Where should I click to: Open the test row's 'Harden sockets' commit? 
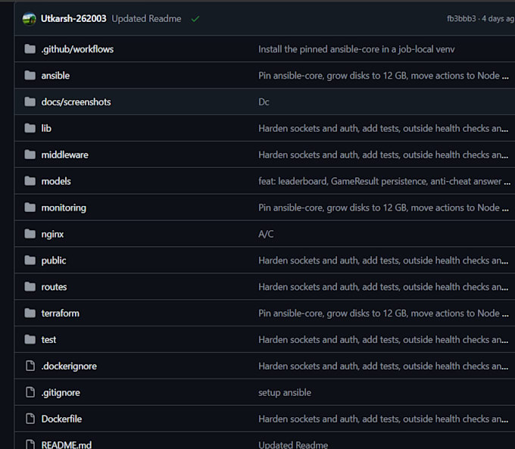click(383, 340)
